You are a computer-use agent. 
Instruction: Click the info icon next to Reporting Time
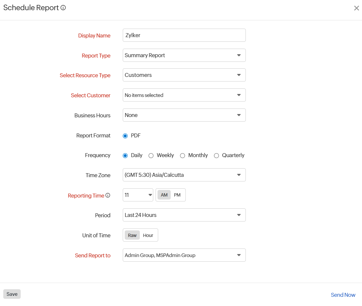(x=108, y=195)
